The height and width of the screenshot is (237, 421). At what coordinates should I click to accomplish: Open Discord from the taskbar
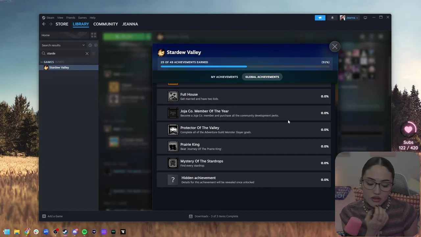click(75, 232)
